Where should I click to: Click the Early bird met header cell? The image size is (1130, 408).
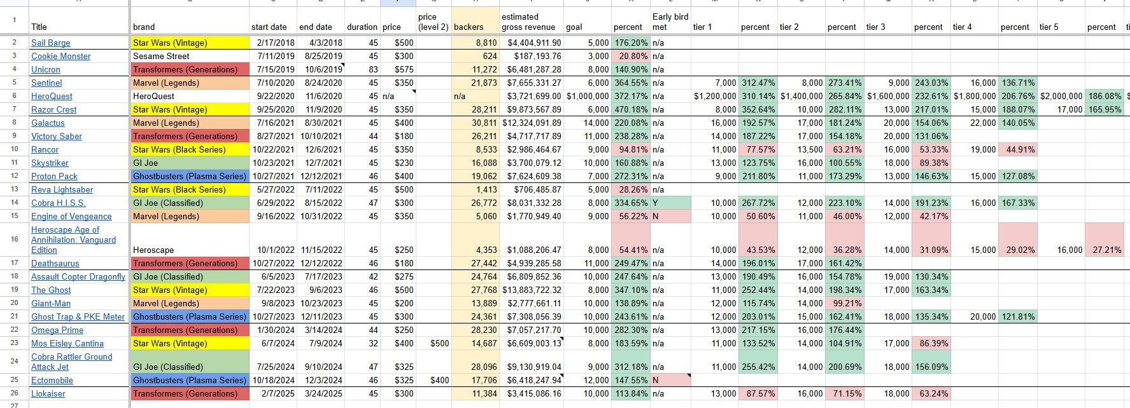click(670, 22)
